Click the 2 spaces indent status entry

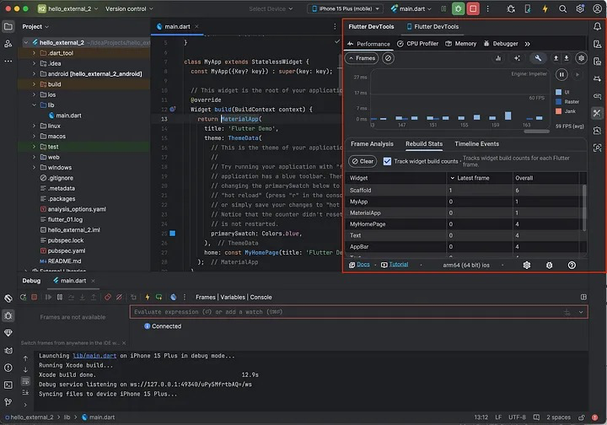558,417
